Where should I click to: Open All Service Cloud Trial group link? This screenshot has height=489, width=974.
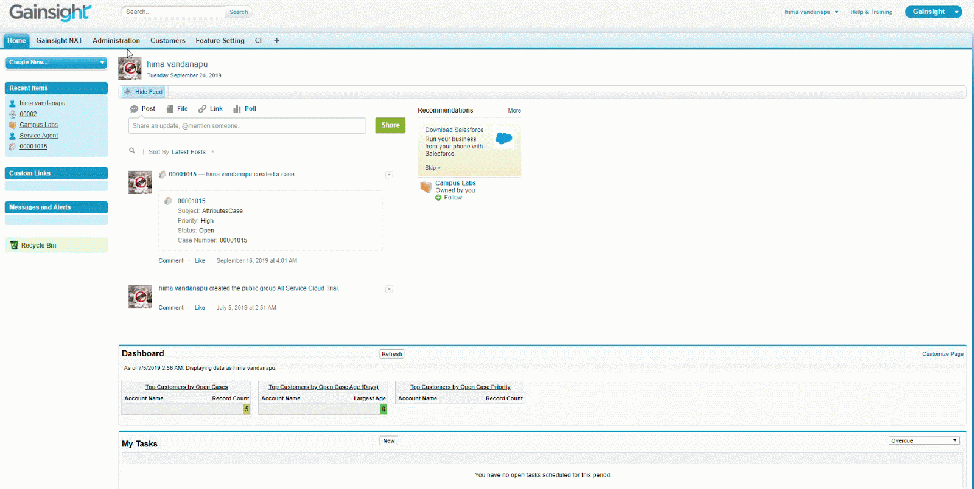(x=308, y=288)
